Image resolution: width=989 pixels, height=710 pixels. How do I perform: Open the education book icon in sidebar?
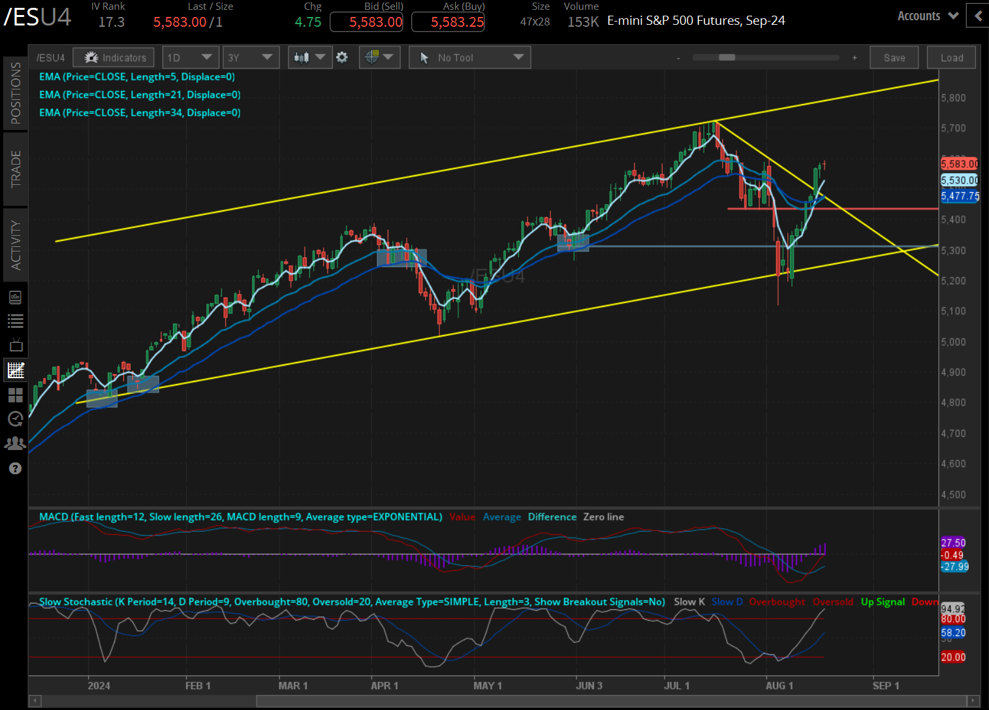coord(16,297)
